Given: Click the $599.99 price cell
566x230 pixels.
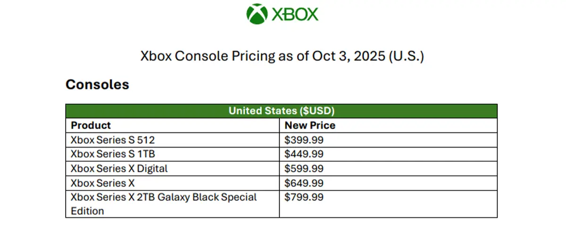Looking at the screenshot, I should click(x=388, y=169).
